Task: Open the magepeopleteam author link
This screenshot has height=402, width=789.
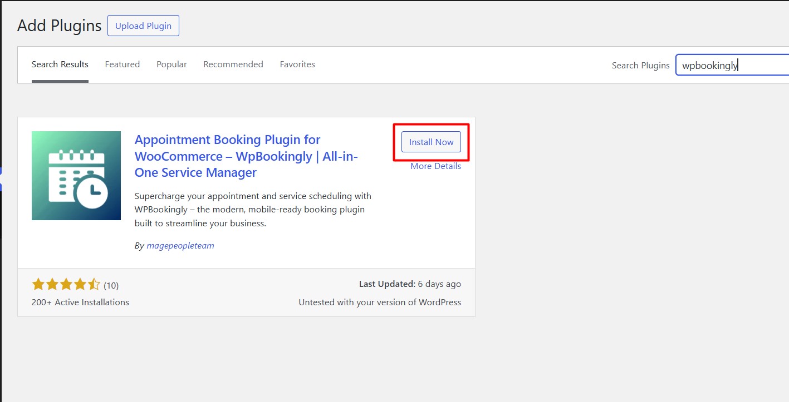Action: [180, 245]
